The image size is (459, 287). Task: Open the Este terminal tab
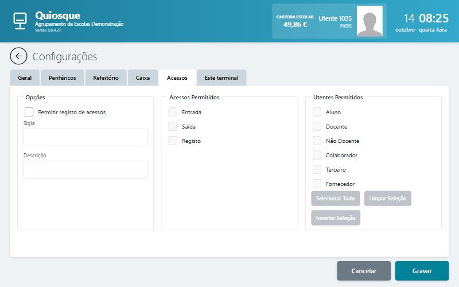point(221,77)
